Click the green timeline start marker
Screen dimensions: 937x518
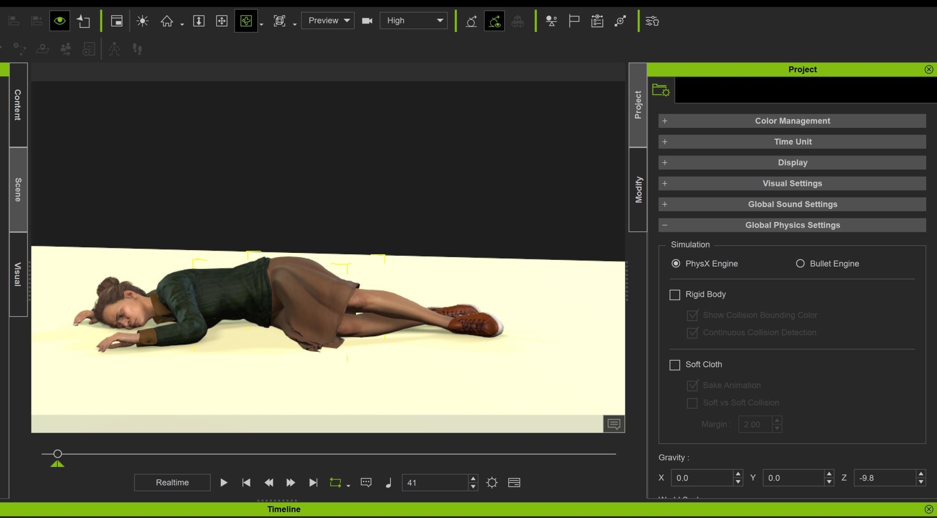point(57,464)
